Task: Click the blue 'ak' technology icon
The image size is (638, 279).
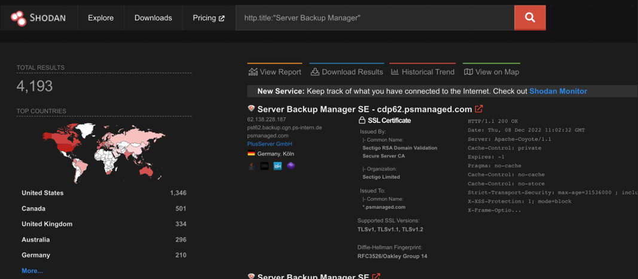Action: click(277, 166)
